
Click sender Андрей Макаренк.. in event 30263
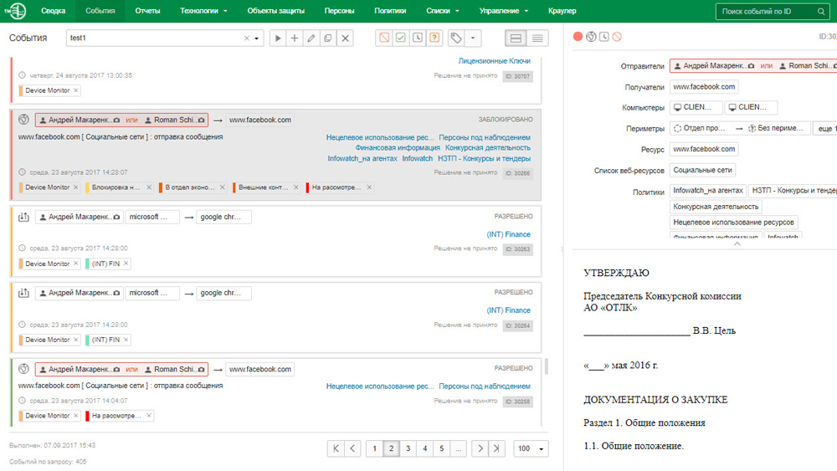[79, 218]
